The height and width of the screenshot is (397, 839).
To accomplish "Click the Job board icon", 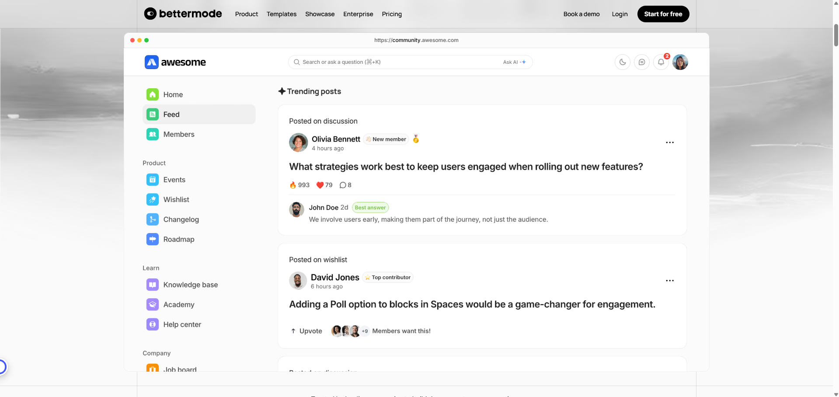I will click(x=153, y=368).
